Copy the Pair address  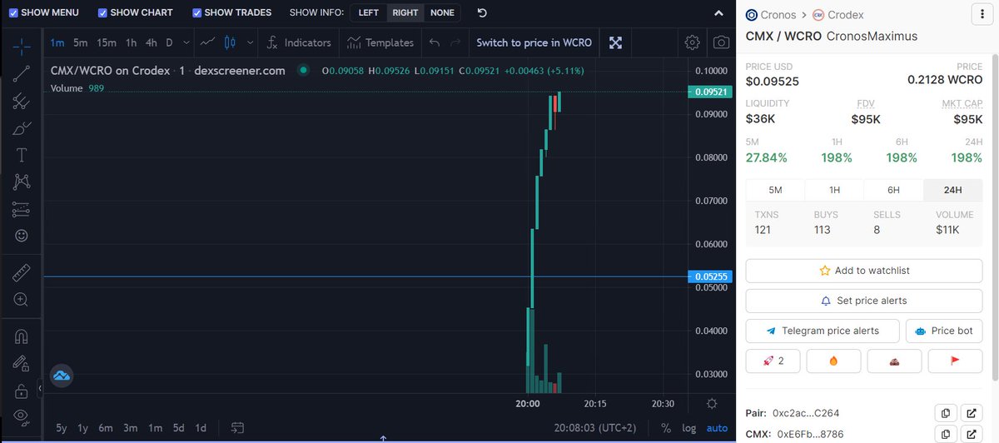(x=946, y=413)
